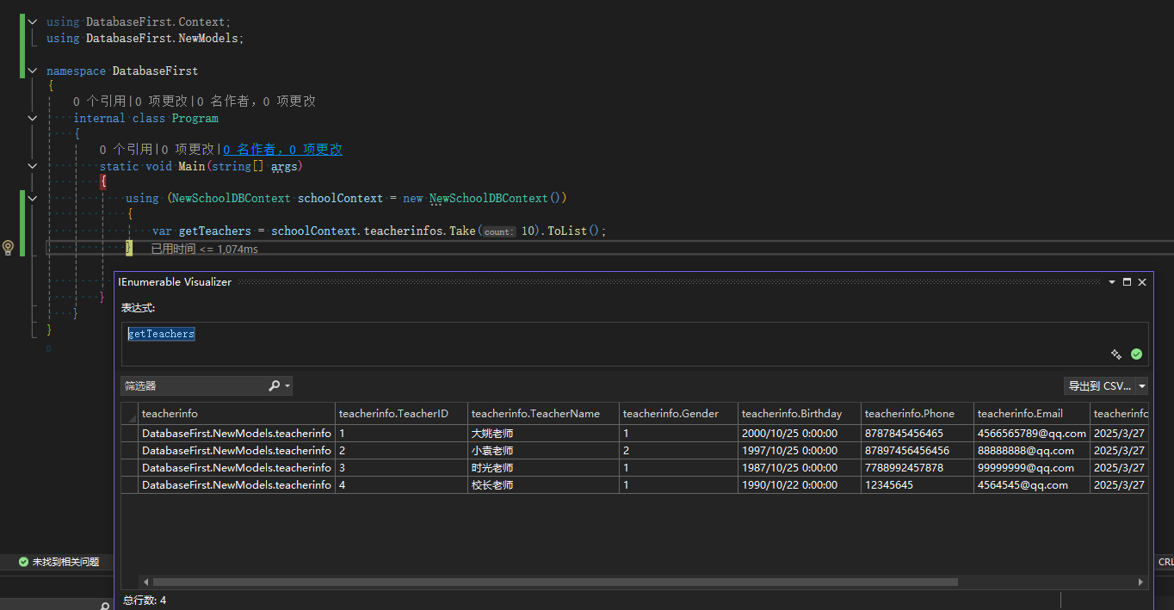Click the sparkle AI assist icon in expression box

point(1116,354)
